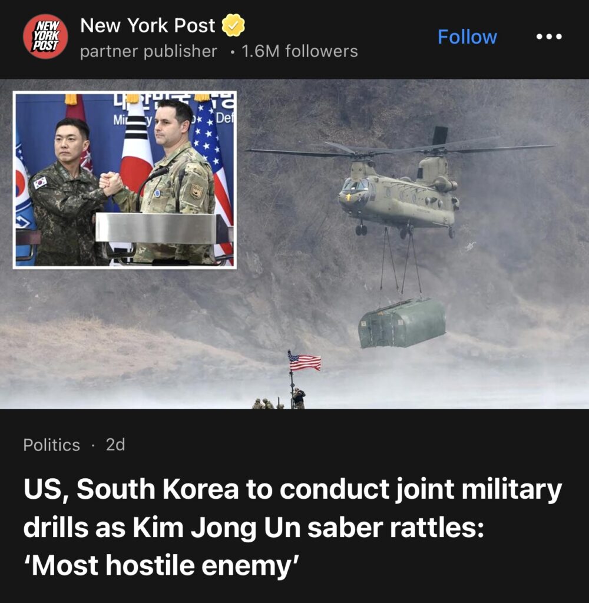The image size is (589, 603).
Task: Open the US, South Korea drills headline
Action: tap(292, 527)
